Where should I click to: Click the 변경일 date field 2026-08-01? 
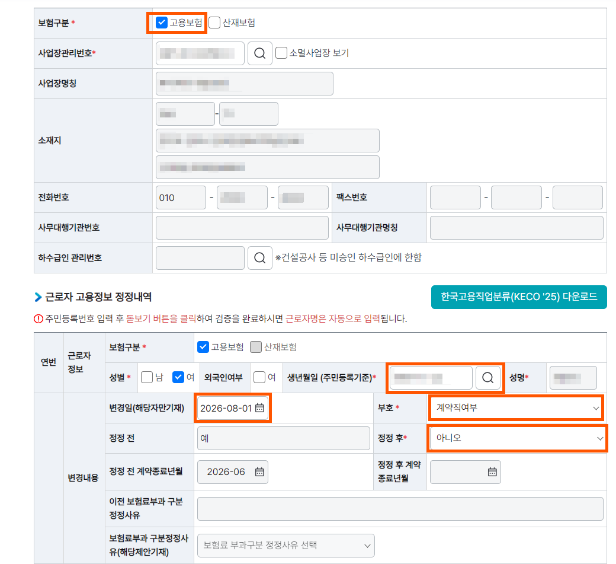[x=233, y=408]
